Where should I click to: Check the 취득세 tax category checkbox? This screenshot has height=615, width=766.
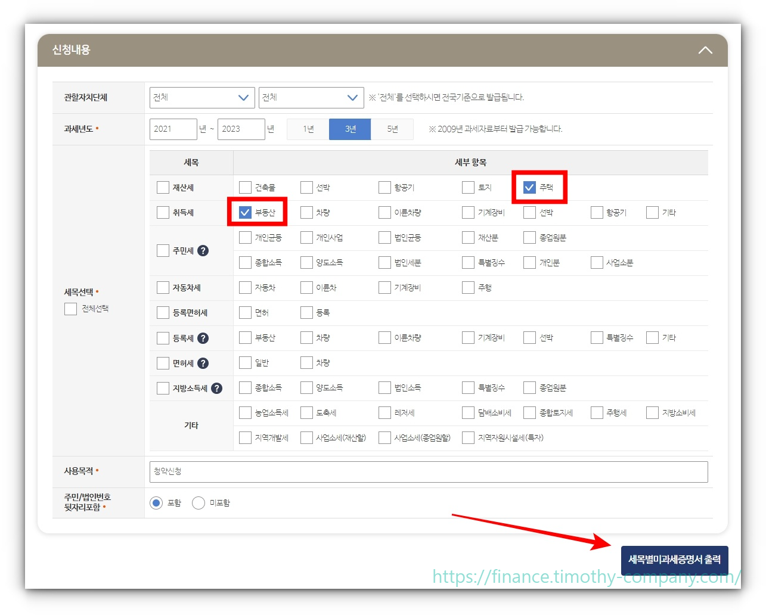pyautogui.click(x=163, y=213)
